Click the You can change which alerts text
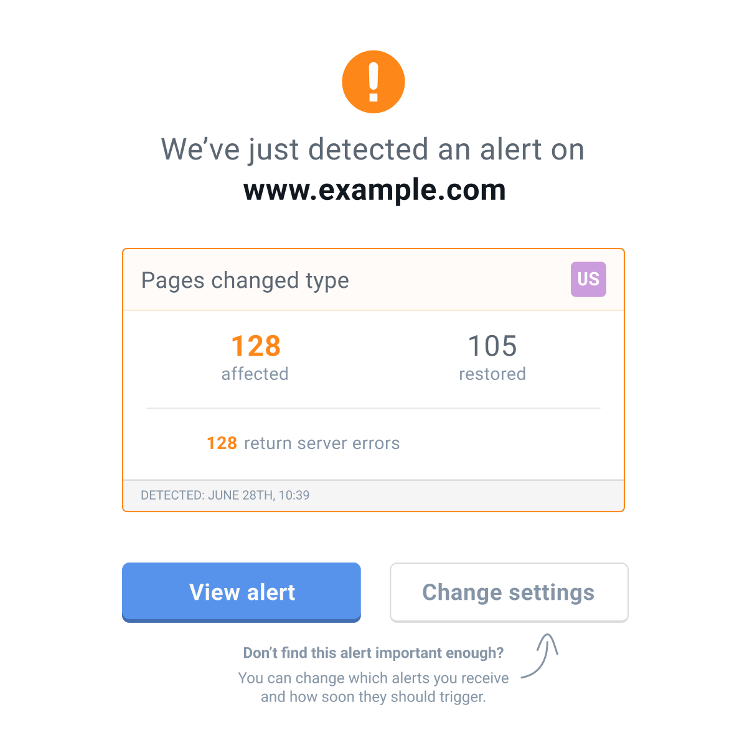Image resolution: width=747 pixels, height=755 pixels. (374, 678)
